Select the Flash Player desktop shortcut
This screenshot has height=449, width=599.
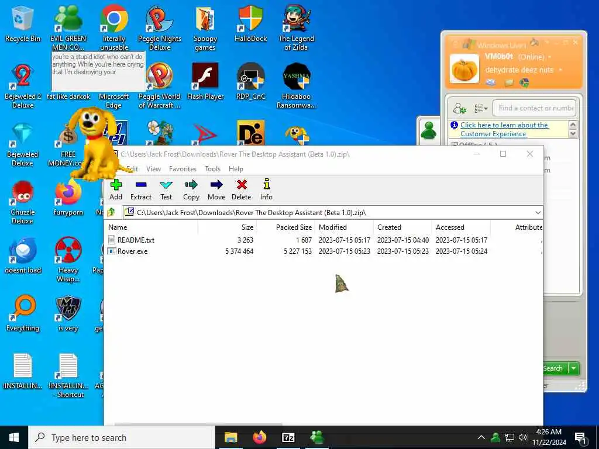205,82
